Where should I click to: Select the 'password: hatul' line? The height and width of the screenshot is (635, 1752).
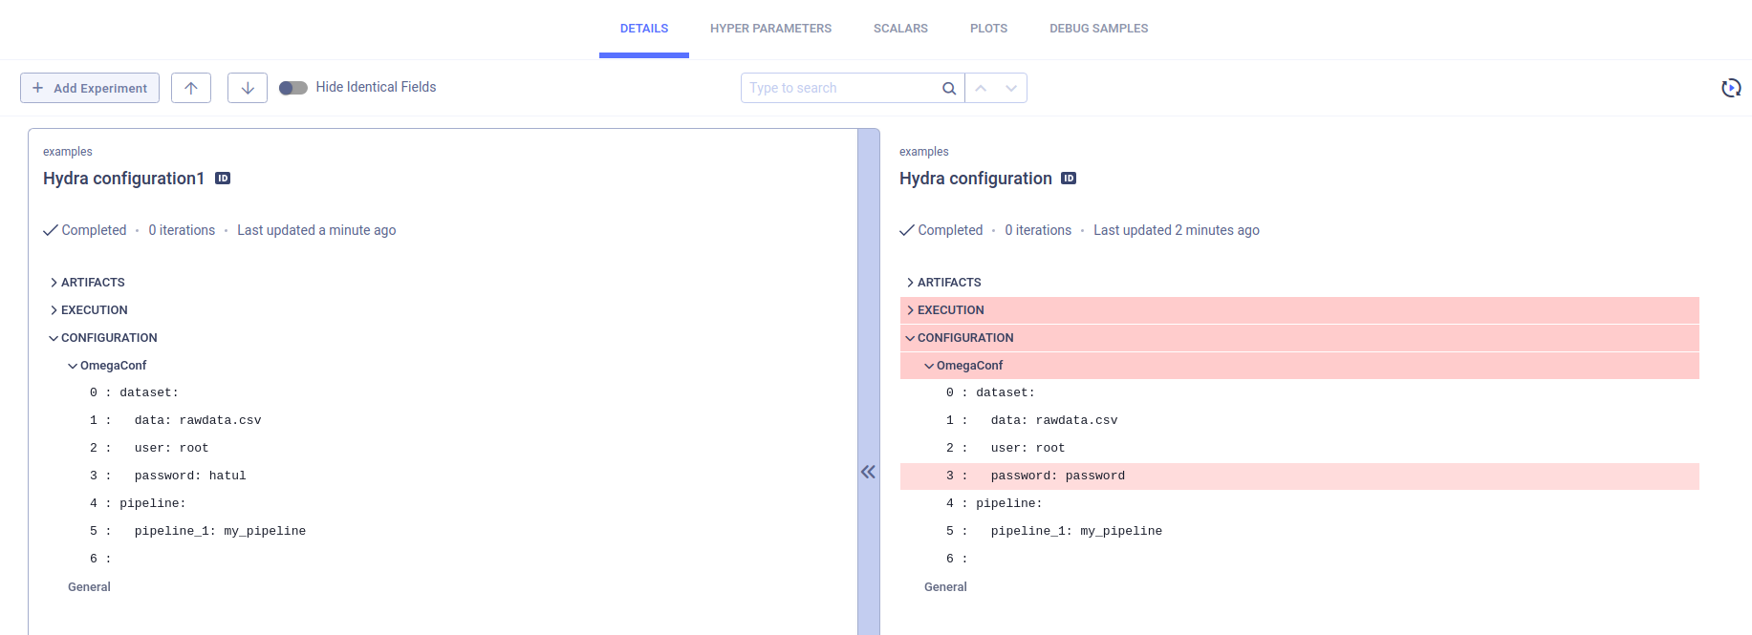190,476
